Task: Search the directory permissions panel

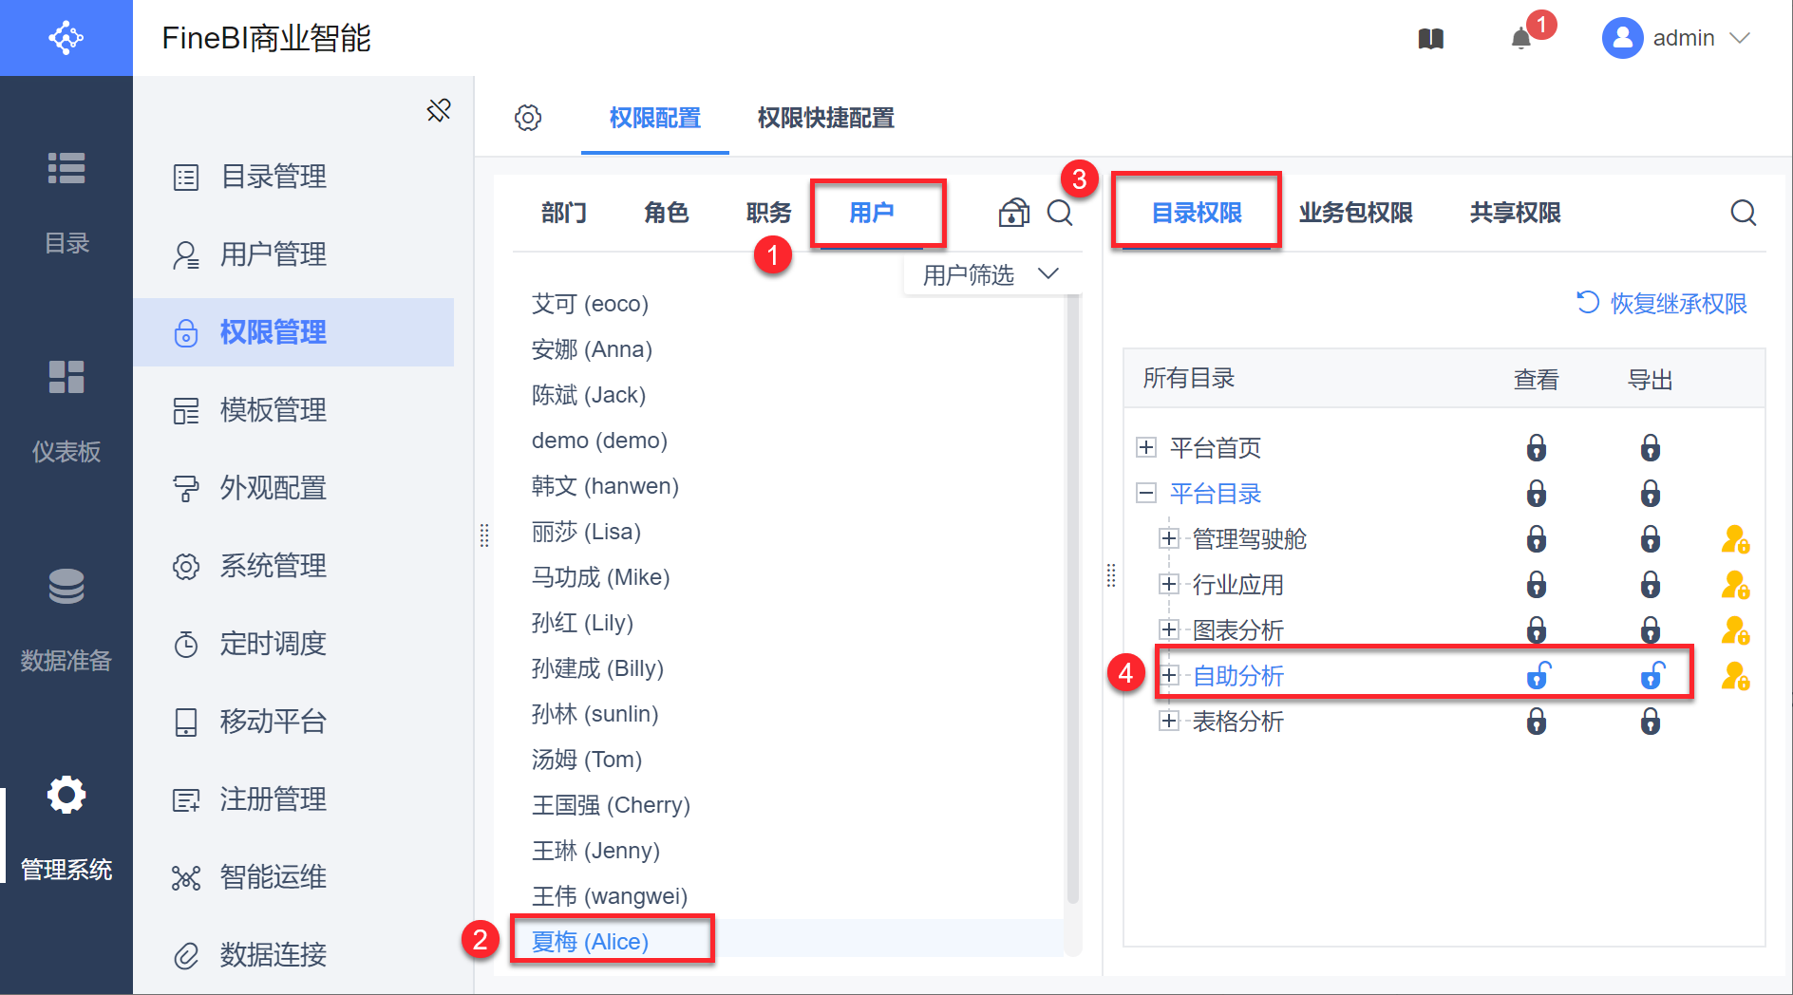Action: click(1743, 213)
